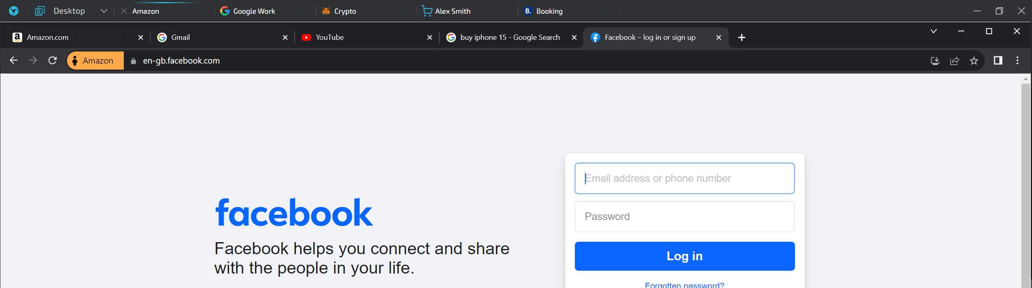
Task: Click the padlock site info icon
Action: [133, 61]
